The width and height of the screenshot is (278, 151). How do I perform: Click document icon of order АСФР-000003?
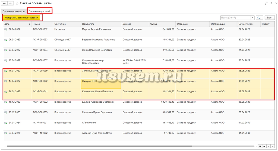6,112
